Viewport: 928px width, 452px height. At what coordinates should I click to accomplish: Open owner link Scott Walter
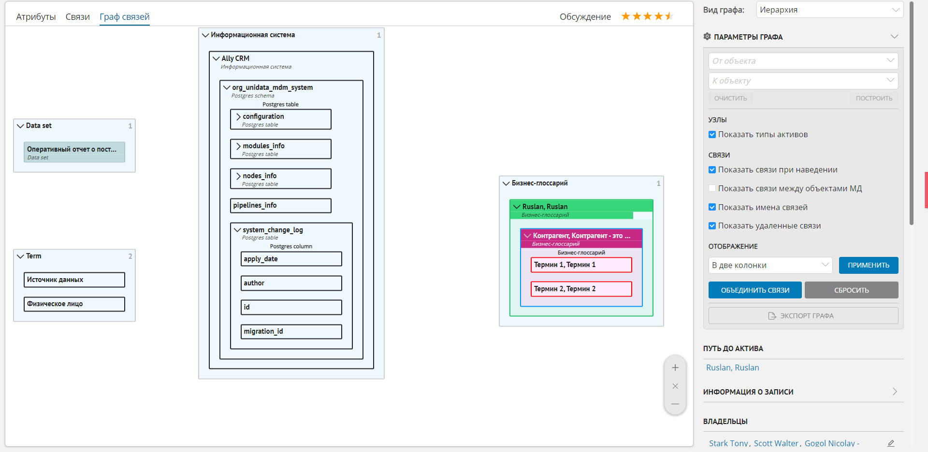pos(776,443)
